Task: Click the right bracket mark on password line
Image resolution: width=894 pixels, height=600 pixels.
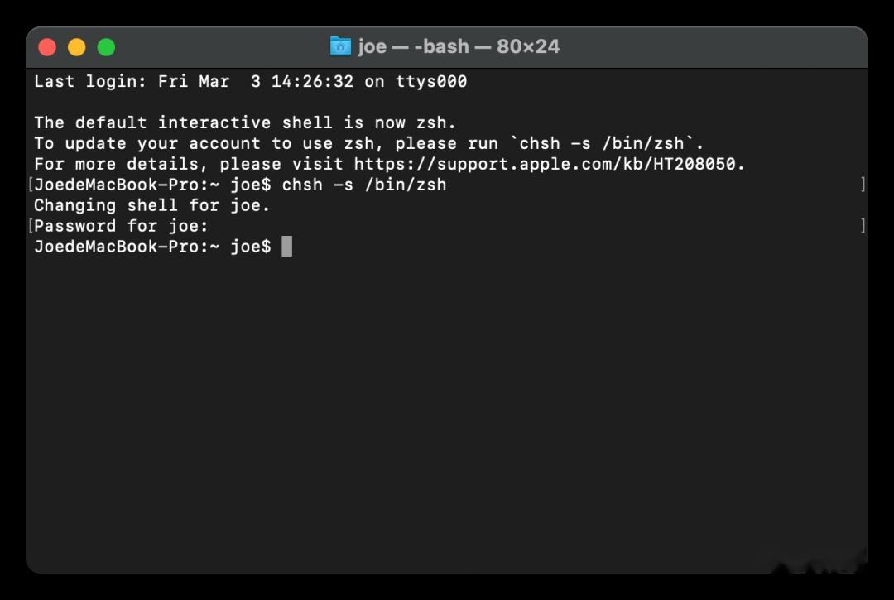Action: [x=863, y=226]
